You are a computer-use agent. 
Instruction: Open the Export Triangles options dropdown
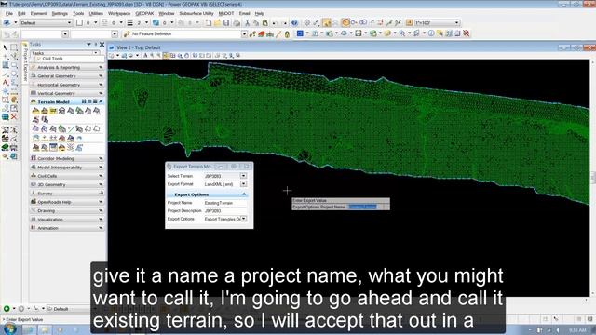coord(243,219)
